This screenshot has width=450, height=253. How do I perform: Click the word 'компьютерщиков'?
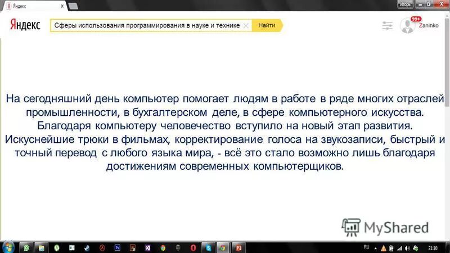coord(299,166)
